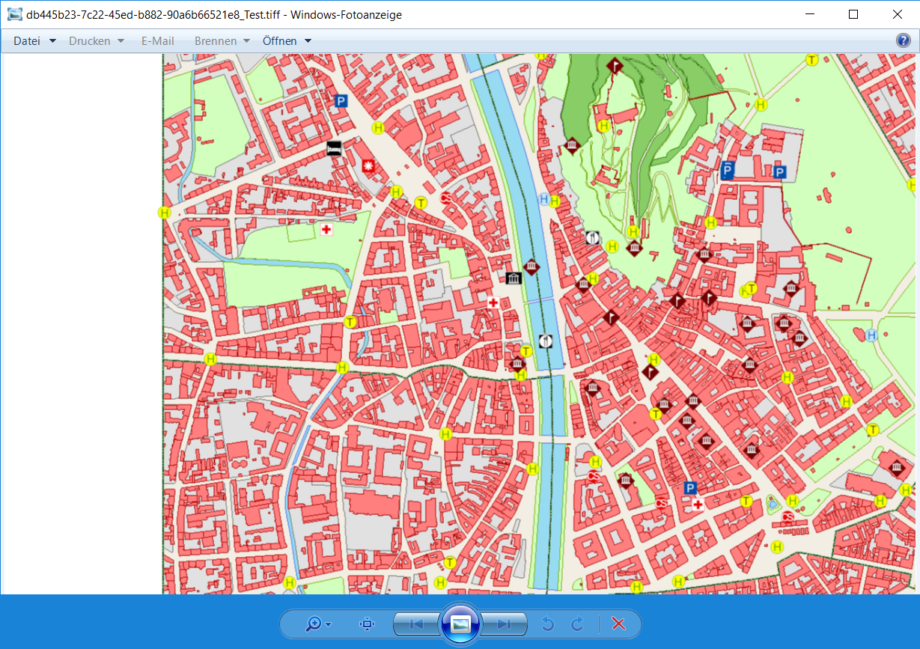Delete the current picture

[617, 624]
